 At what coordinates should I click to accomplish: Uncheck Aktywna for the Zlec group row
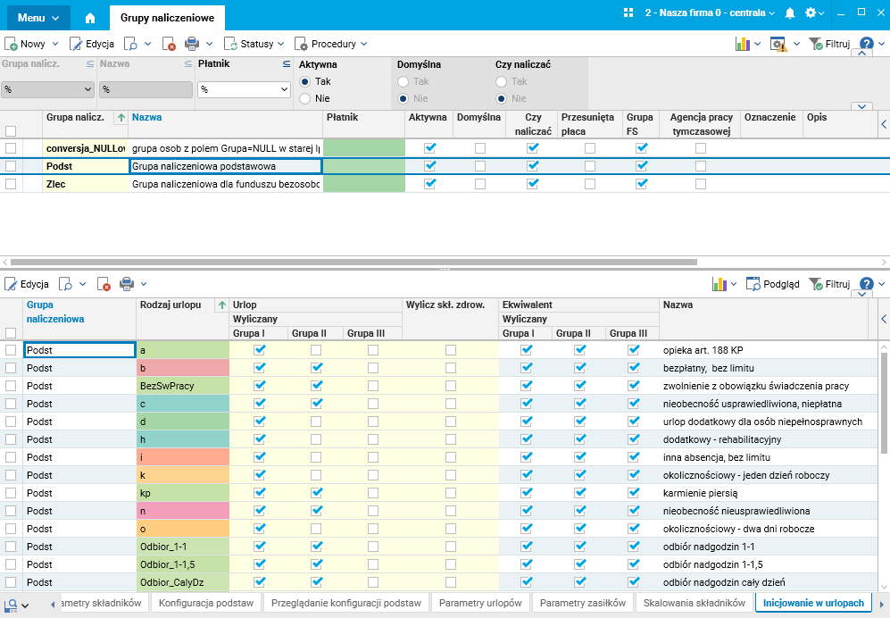(x=430, y=184)
